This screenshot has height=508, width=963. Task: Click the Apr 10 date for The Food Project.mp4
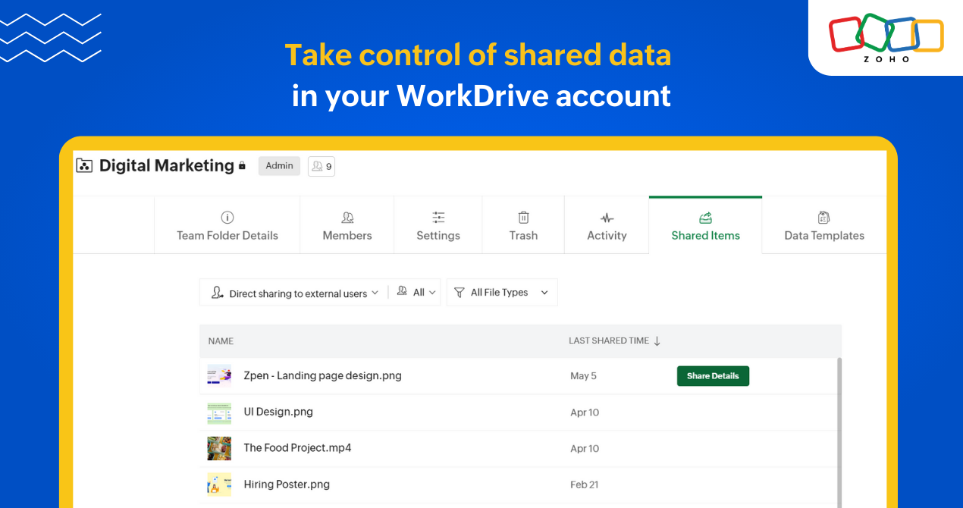tap(585, 449)
